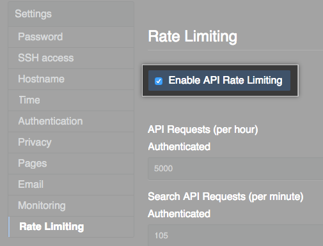
Task: Click the Authenticated label under Search API Requests
Action: click(x=179, y=213)
